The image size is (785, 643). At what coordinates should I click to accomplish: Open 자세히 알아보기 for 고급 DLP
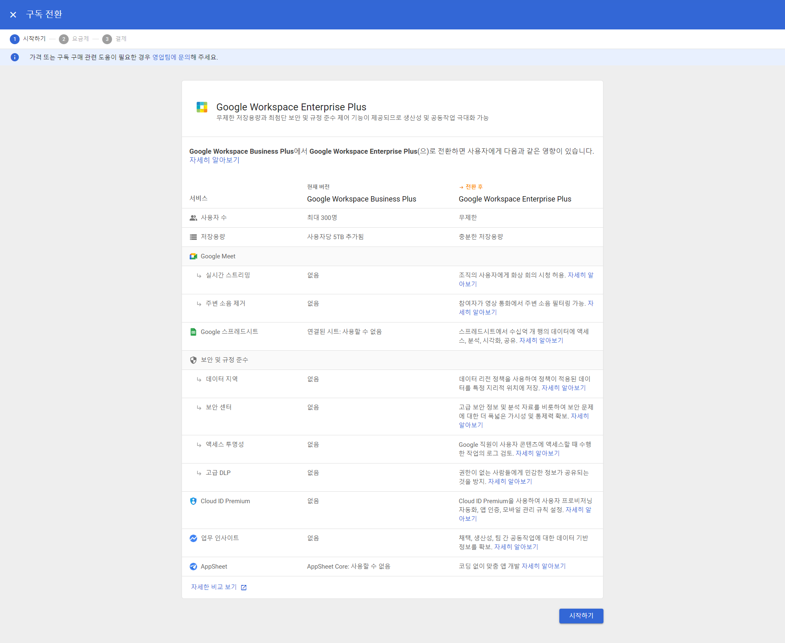click(510, 482)
